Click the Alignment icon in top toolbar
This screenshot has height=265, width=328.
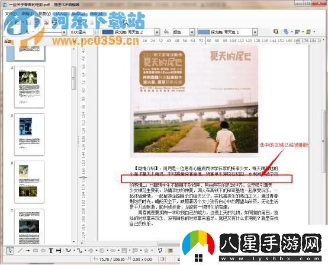[x=297, y=31]
